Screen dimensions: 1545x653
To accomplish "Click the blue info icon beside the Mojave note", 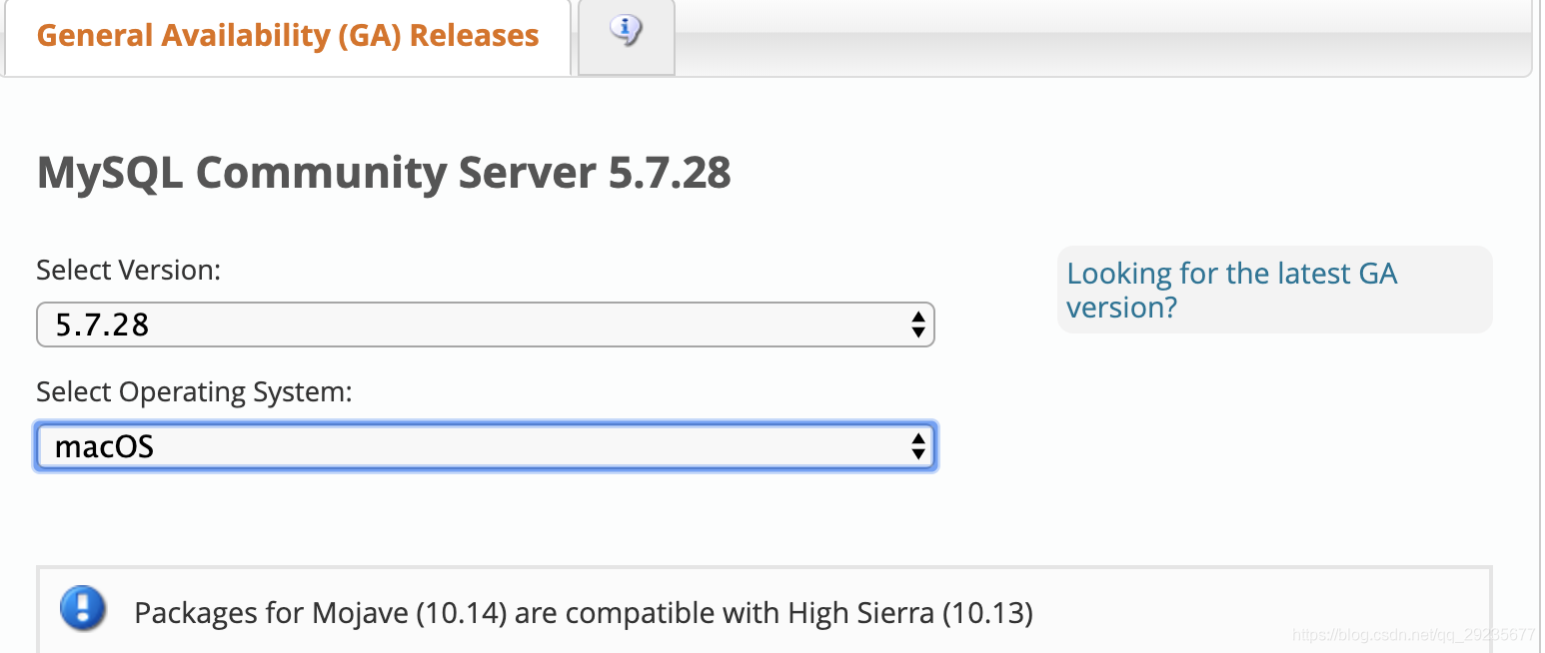I will tap(82, 609).
